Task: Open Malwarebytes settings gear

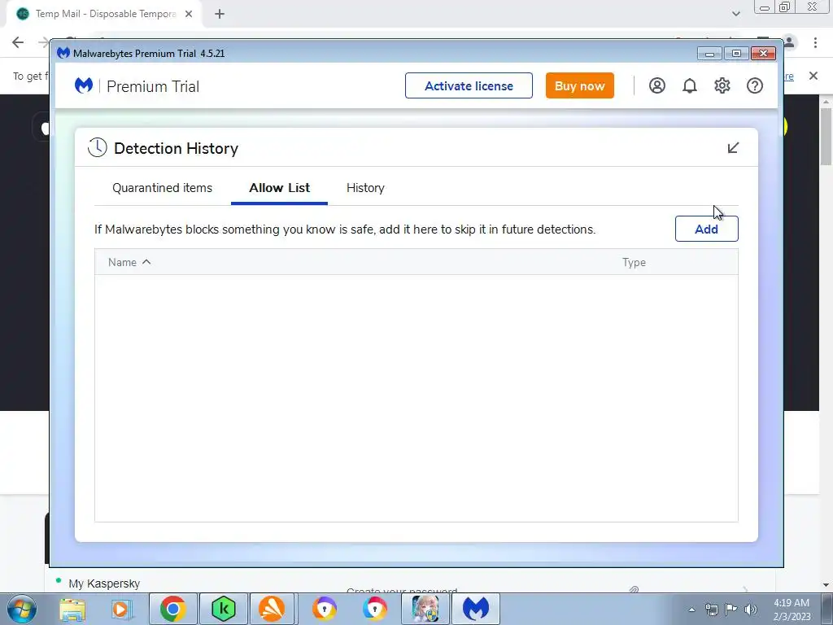Action: coord(722,85)
